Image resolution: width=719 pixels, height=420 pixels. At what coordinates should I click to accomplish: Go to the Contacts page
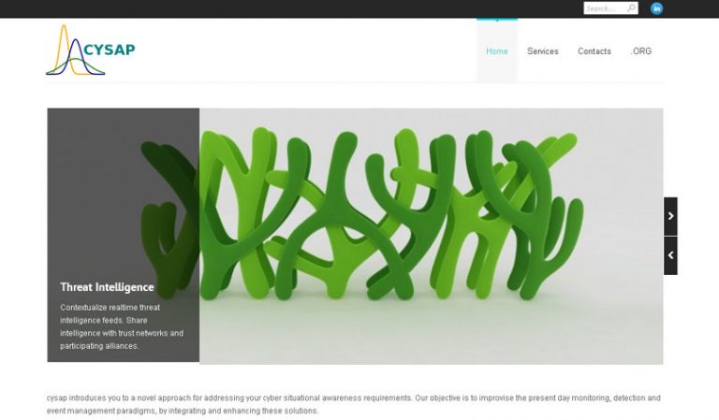pyautogui.click(x=594, y=51)
